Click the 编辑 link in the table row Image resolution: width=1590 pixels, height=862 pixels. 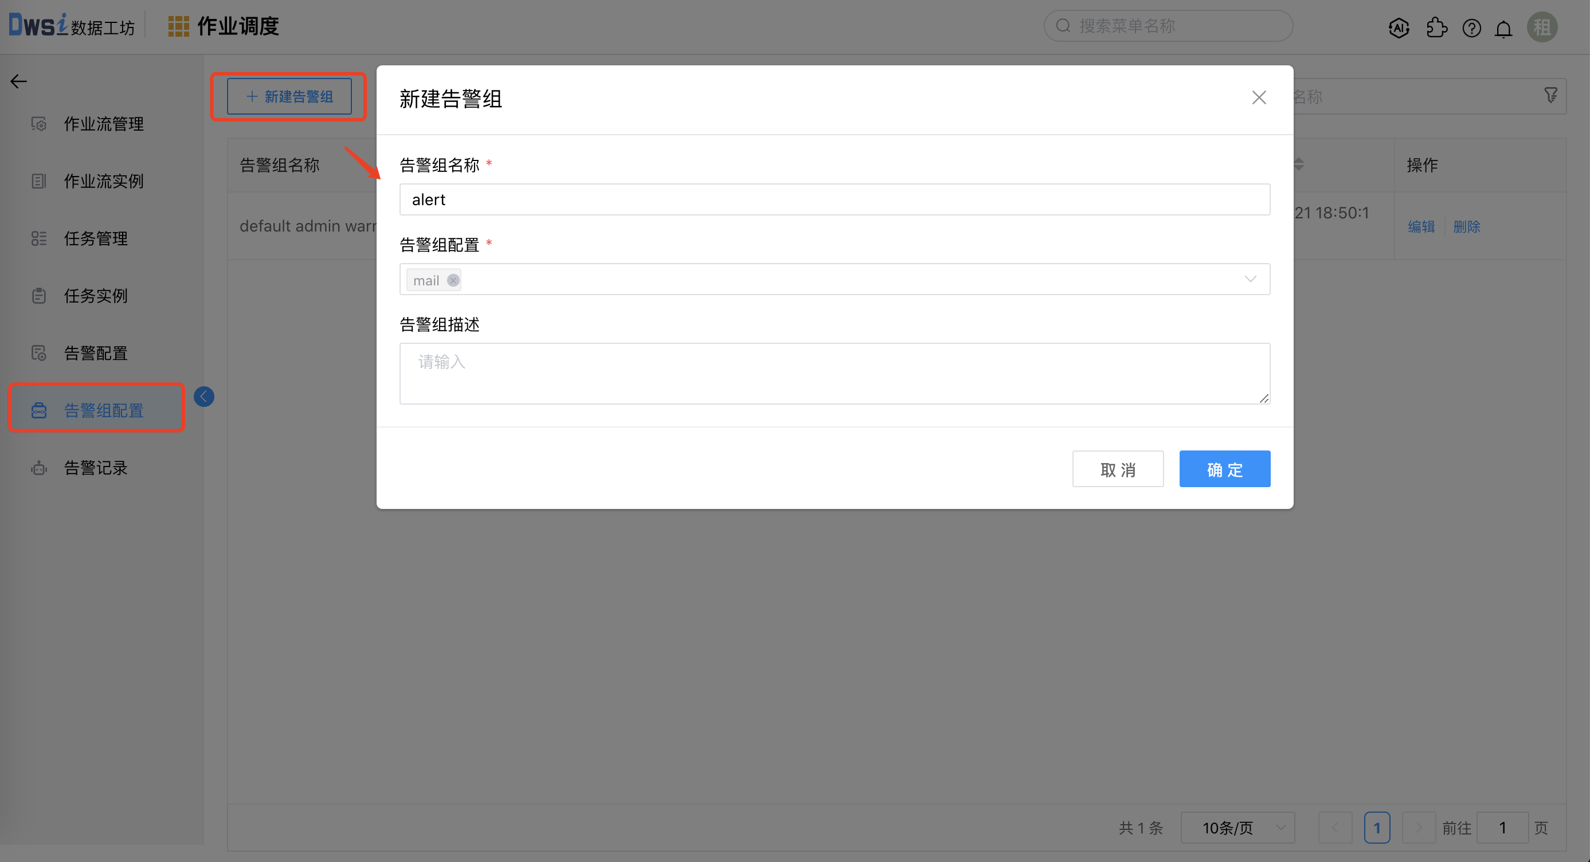point(1421,226)
